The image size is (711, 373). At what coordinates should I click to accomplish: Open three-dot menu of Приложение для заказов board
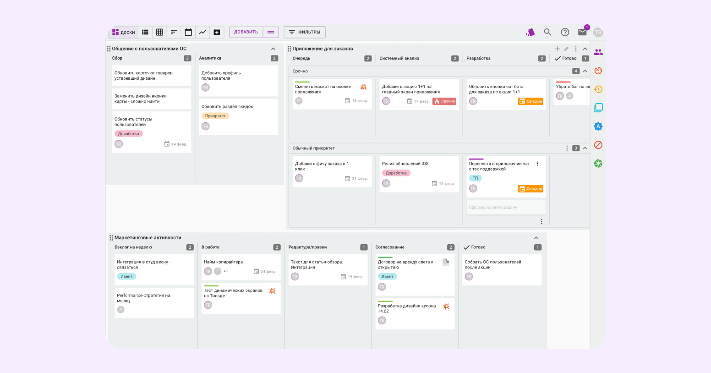pos(576,49)
